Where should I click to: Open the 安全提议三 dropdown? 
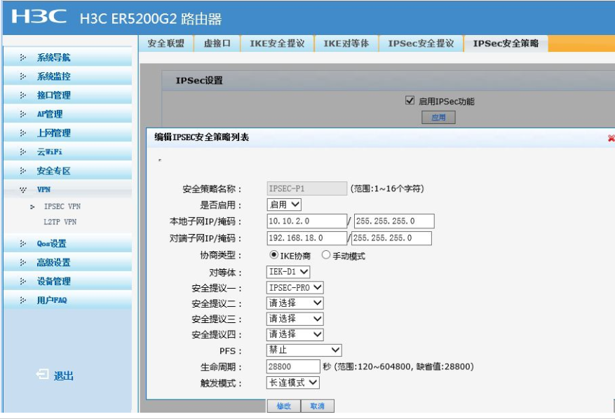point(295,319)
